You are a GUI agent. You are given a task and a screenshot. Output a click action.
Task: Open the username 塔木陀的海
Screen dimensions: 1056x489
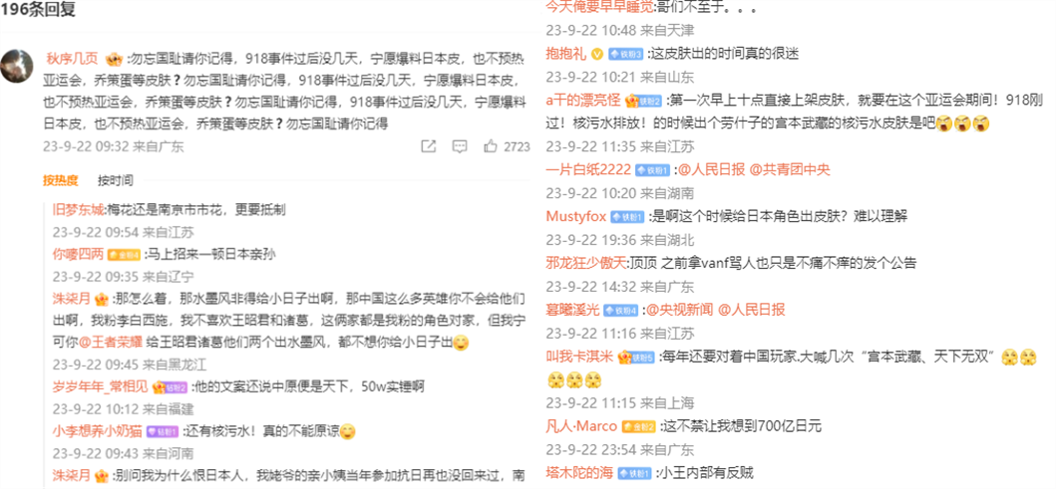point(579,473)
